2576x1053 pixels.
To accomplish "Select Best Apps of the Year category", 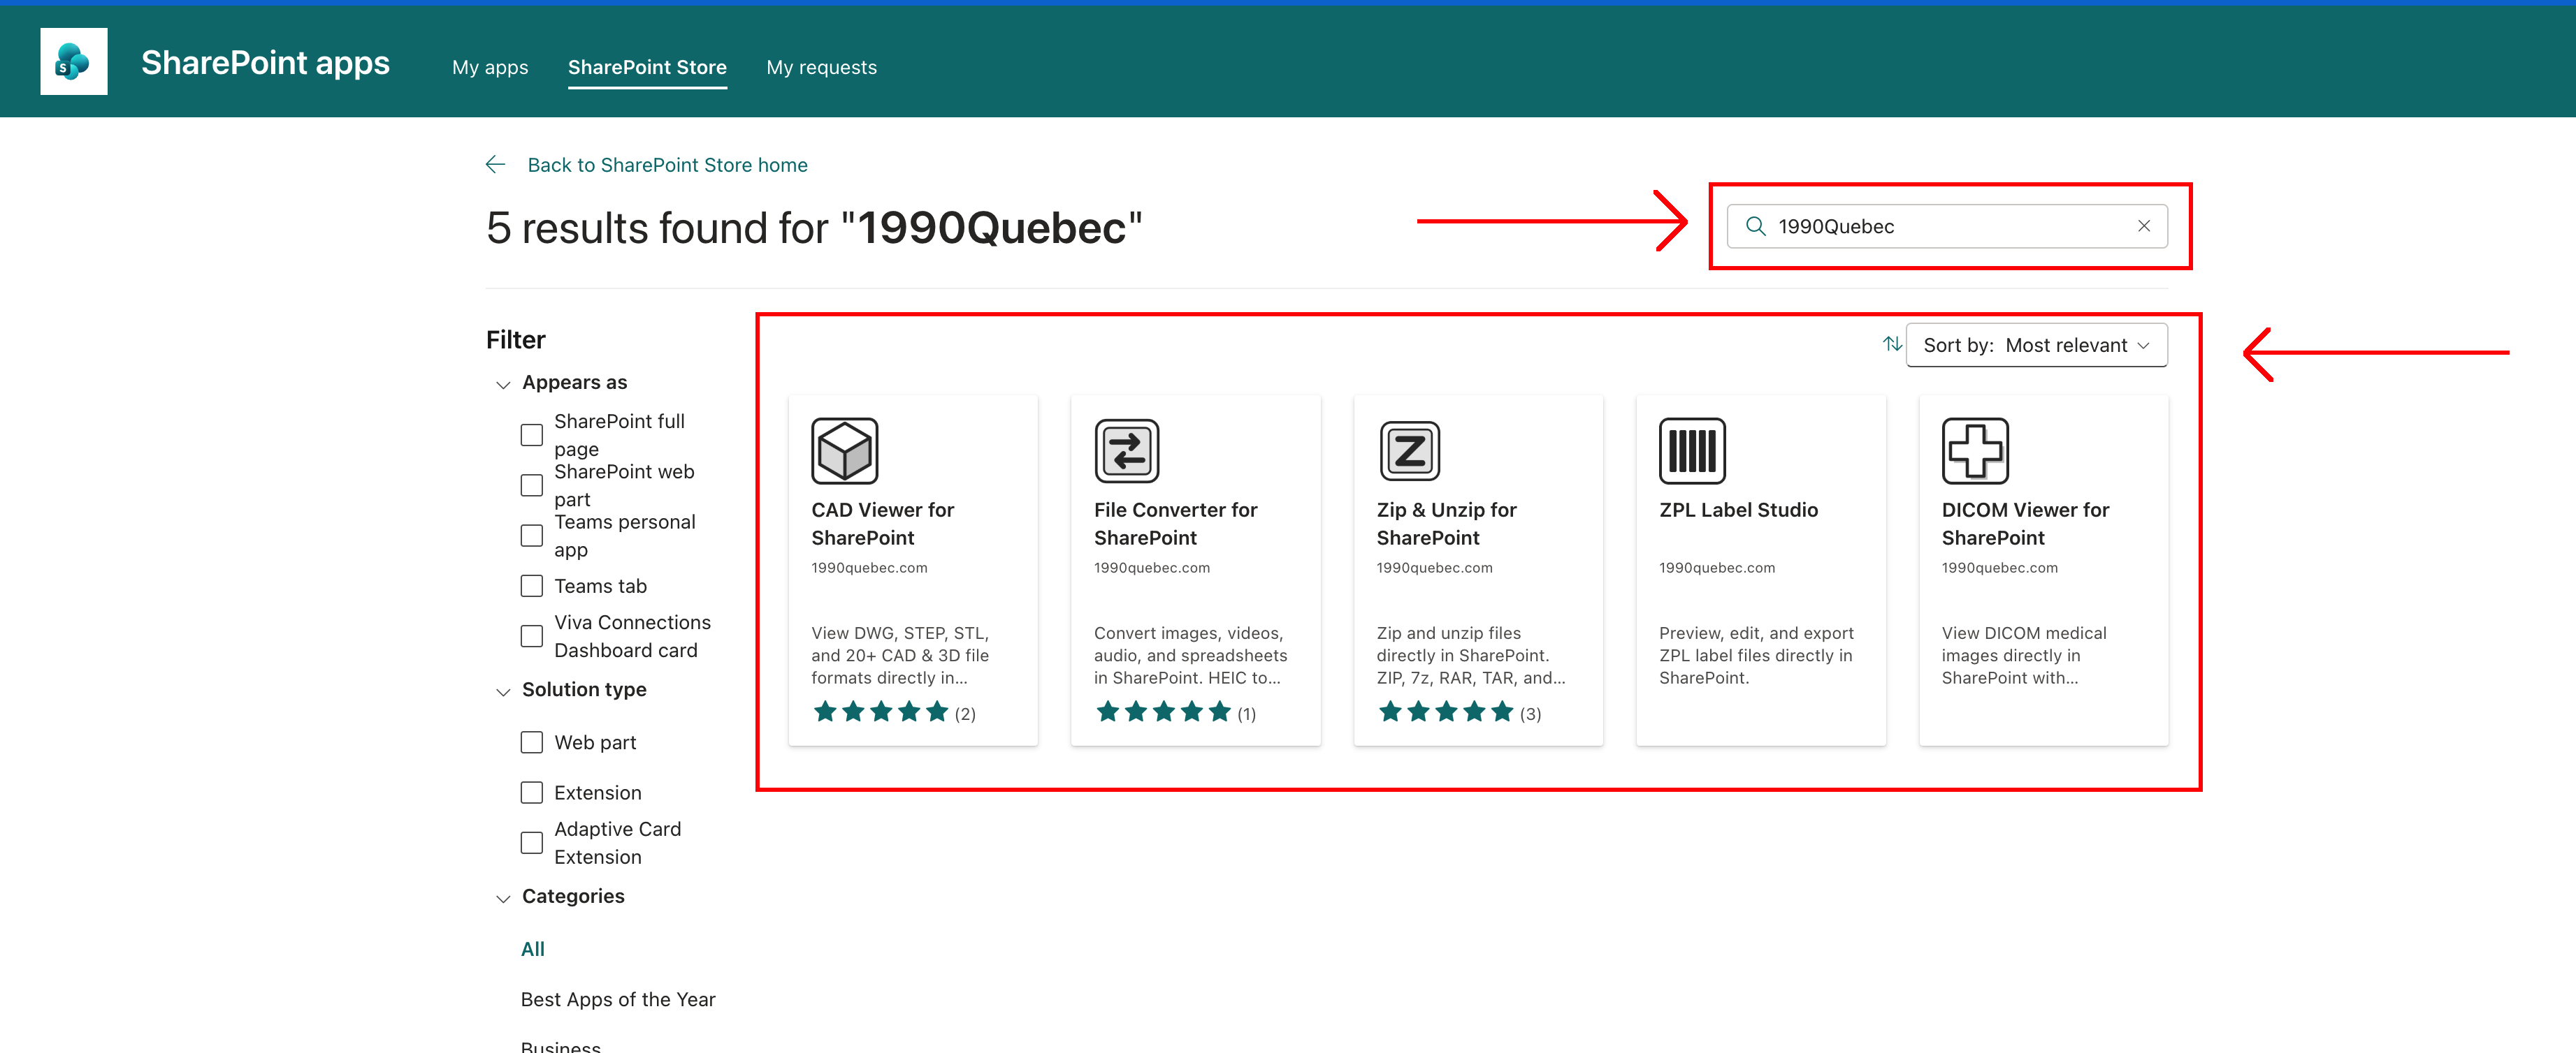I will (x=618, y=999).
